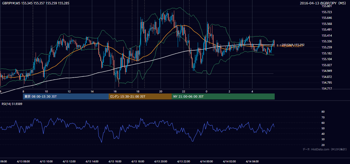Click the Tokyo 08:00-15:30 JST session bar

(66, 96)
